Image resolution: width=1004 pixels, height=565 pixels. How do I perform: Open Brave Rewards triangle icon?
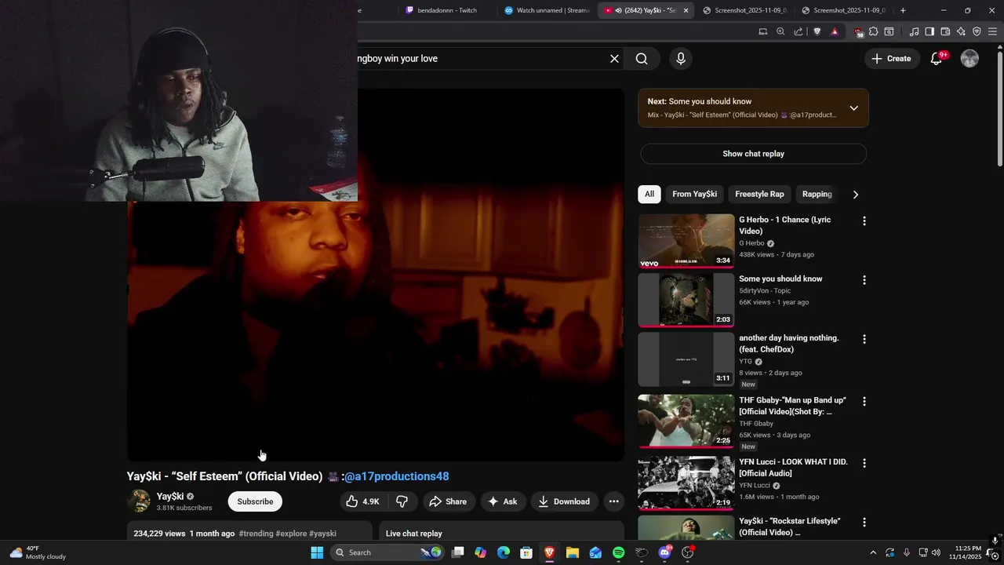click(835, 31)
